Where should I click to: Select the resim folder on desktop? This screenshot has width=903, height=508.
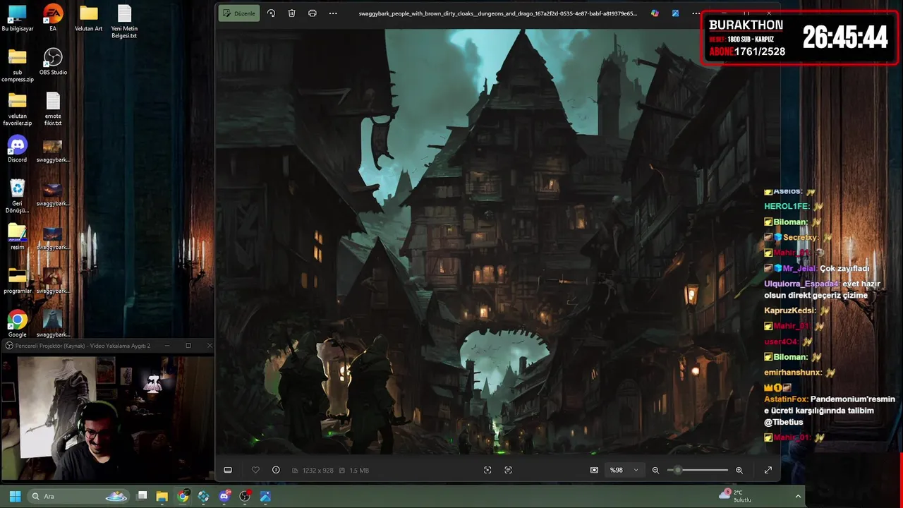point(18,237)
